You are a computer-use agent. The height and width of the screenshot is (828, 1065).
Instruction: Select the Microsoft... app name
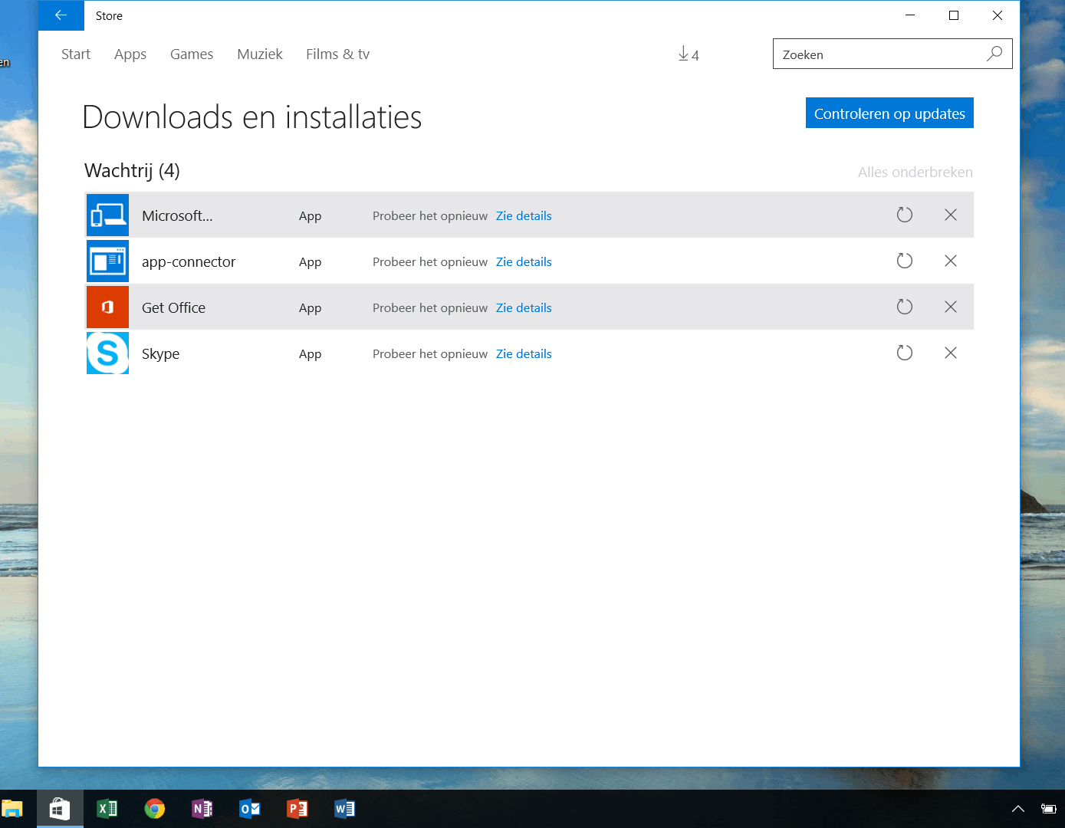point(177,216)
